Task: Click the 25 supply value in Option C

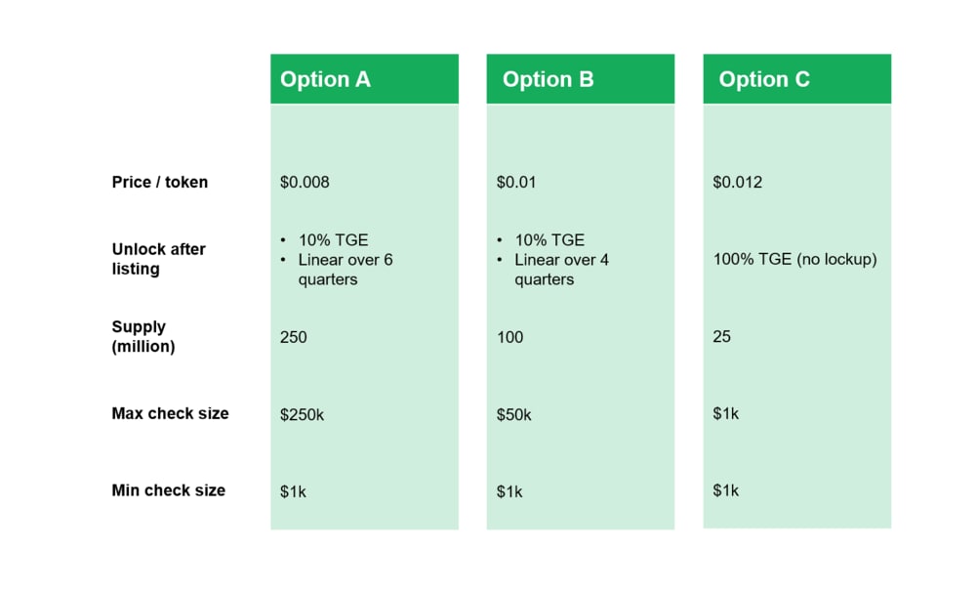Action: coord(721,336)
